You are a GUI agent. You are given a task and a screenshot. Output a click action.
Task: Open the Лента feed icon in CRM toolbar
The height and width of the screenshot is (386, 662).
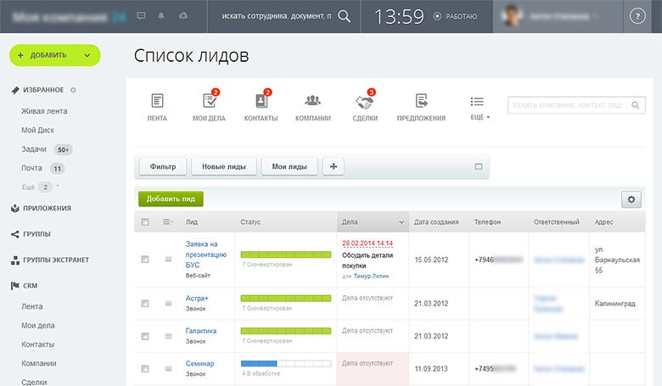click(156, 102)
